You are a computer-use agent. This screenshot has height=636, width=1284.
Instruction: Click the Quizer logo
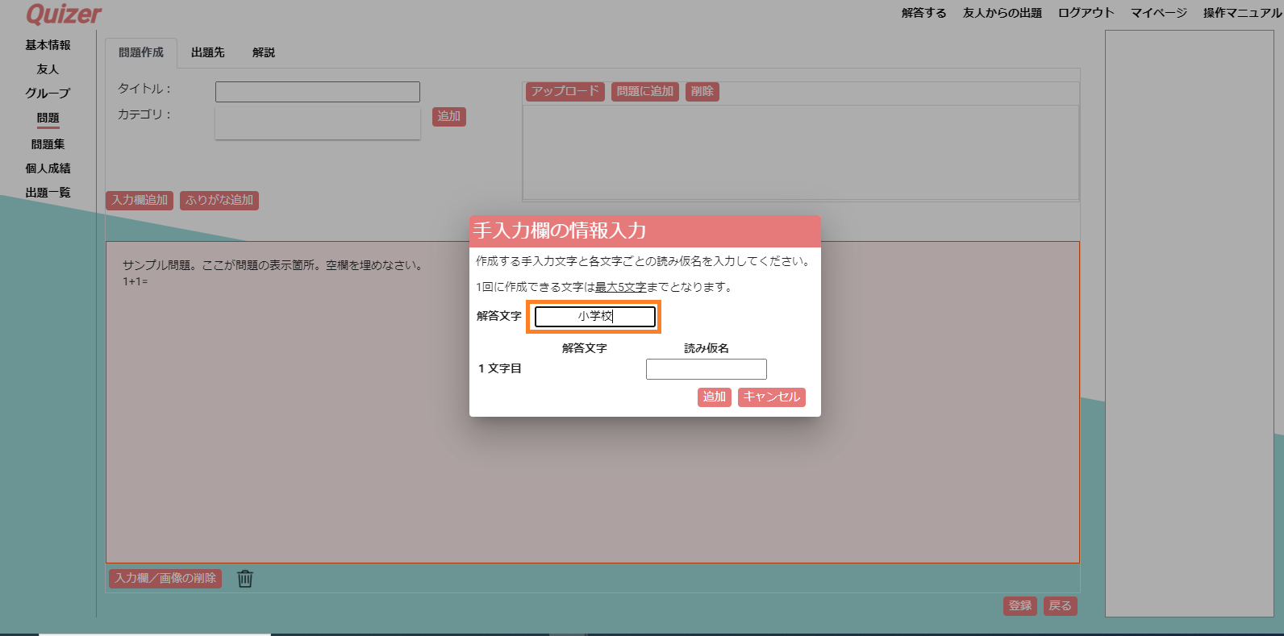64,14
